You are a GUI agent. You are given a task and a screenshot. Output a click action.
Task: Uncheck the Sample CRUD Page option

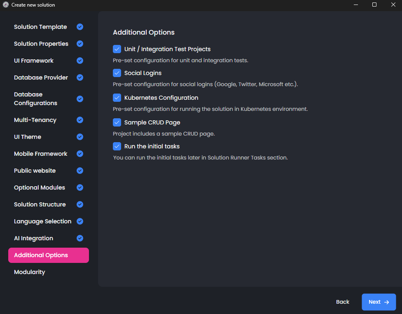pyautogui.click(x=117, y=122)
